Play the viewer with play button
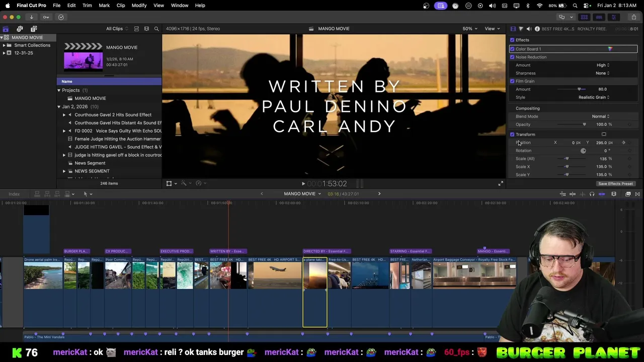The image size is (644, 362). 303,184
